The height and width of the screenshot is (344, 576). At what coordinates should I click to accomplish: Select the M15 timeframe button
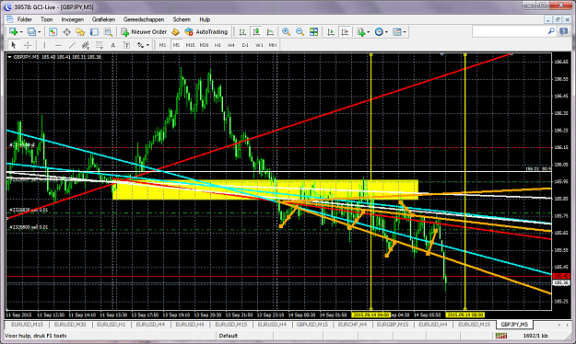pyautogui.click(x=190, y=45)
